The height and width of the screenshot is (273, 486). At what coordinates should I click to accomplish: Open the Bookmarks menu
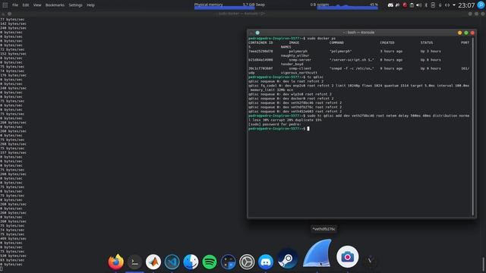(55, 5)
